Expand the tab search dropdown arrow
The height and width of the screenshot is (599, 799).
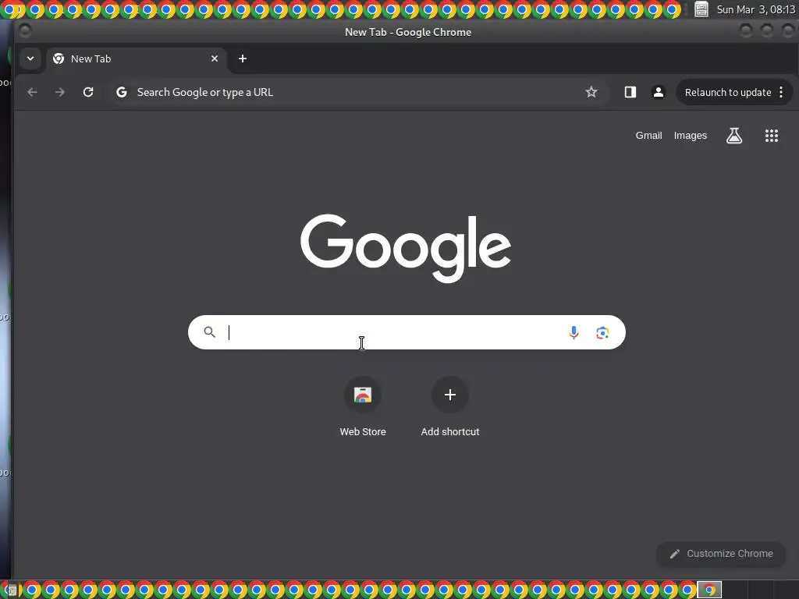point(30,58)
